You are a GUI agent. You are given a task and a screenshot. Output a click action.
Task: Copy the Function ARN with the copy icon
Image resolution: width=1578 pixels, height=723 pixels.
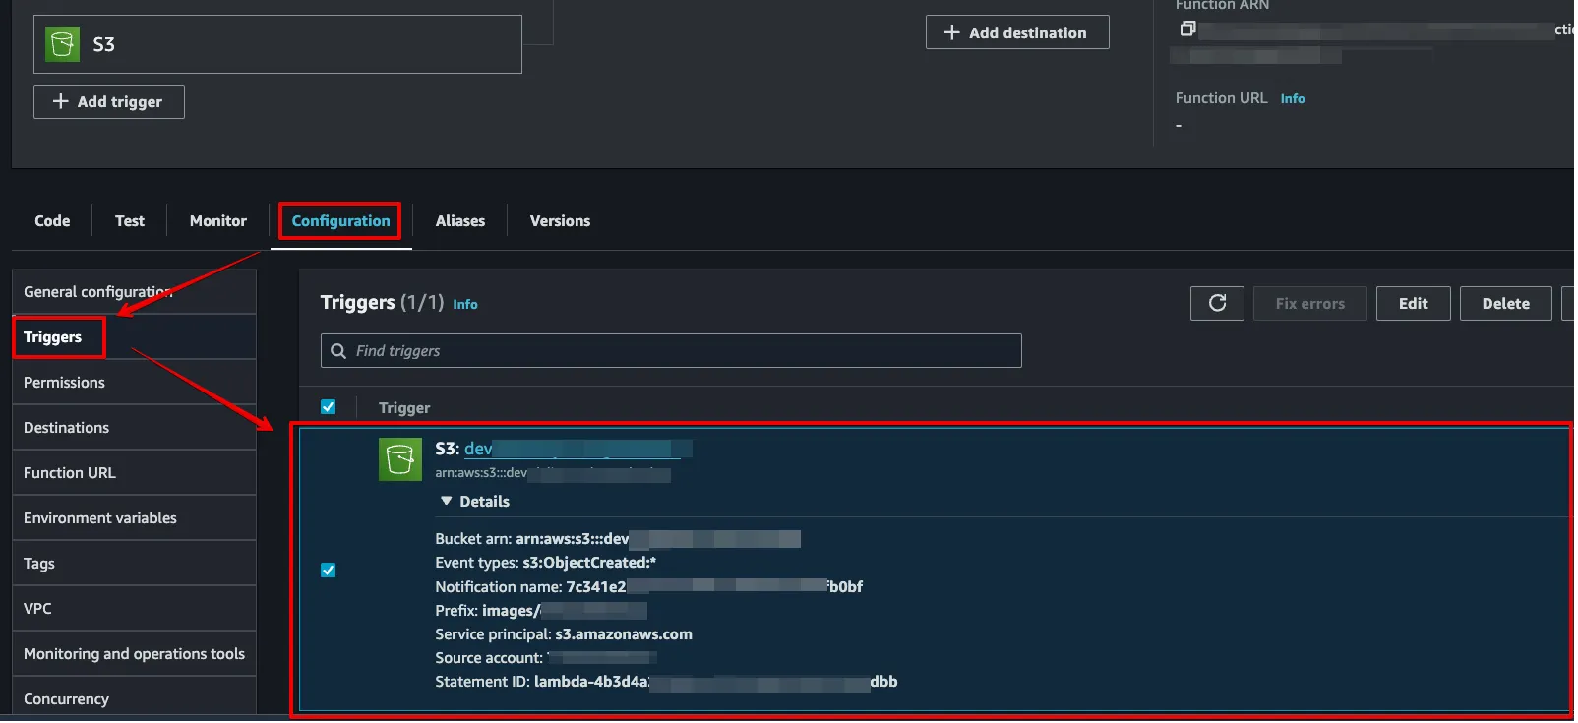click(x=1187, y=29)
